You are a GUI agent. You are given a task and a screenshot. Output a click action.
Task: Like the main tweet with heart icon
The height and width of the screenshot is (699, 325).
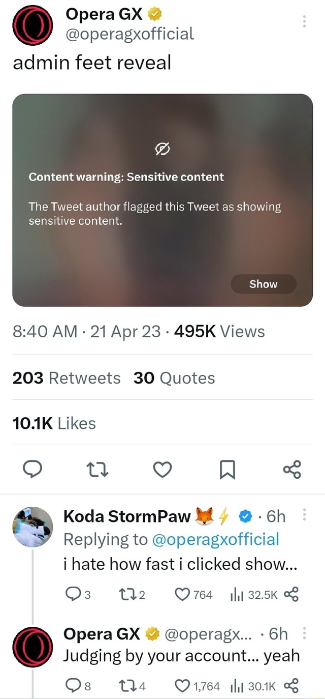162,470
